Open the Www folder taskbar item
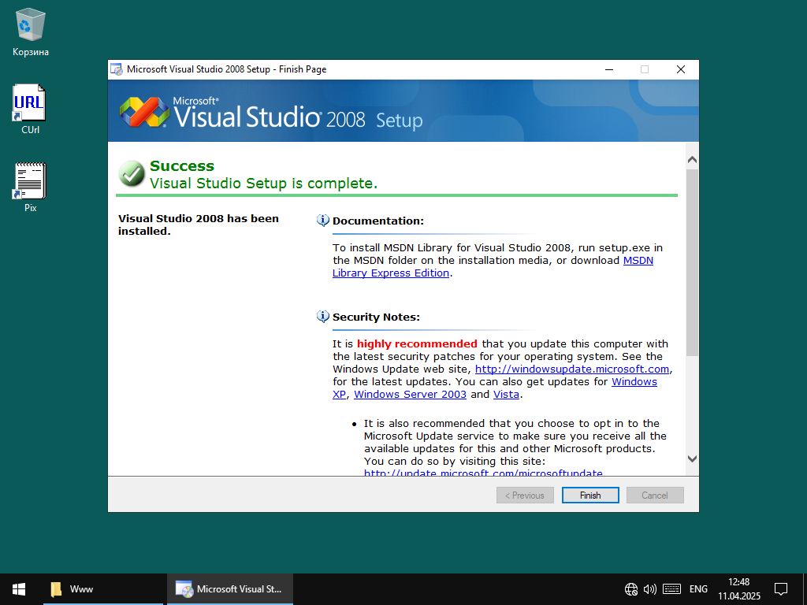This screenshot has width=807, height=605. point(103,589)
